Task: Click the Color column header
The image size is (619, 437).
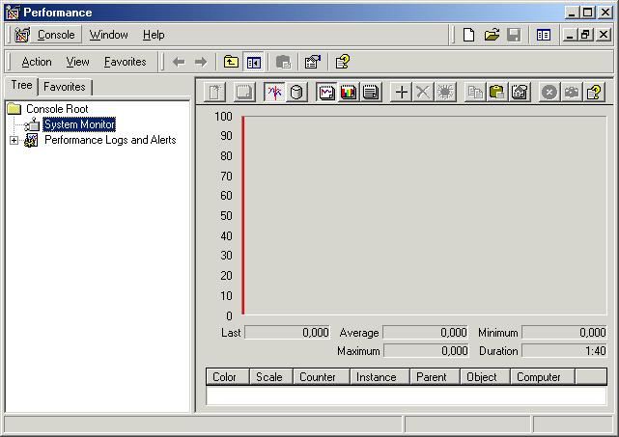Action: (228, 377)
